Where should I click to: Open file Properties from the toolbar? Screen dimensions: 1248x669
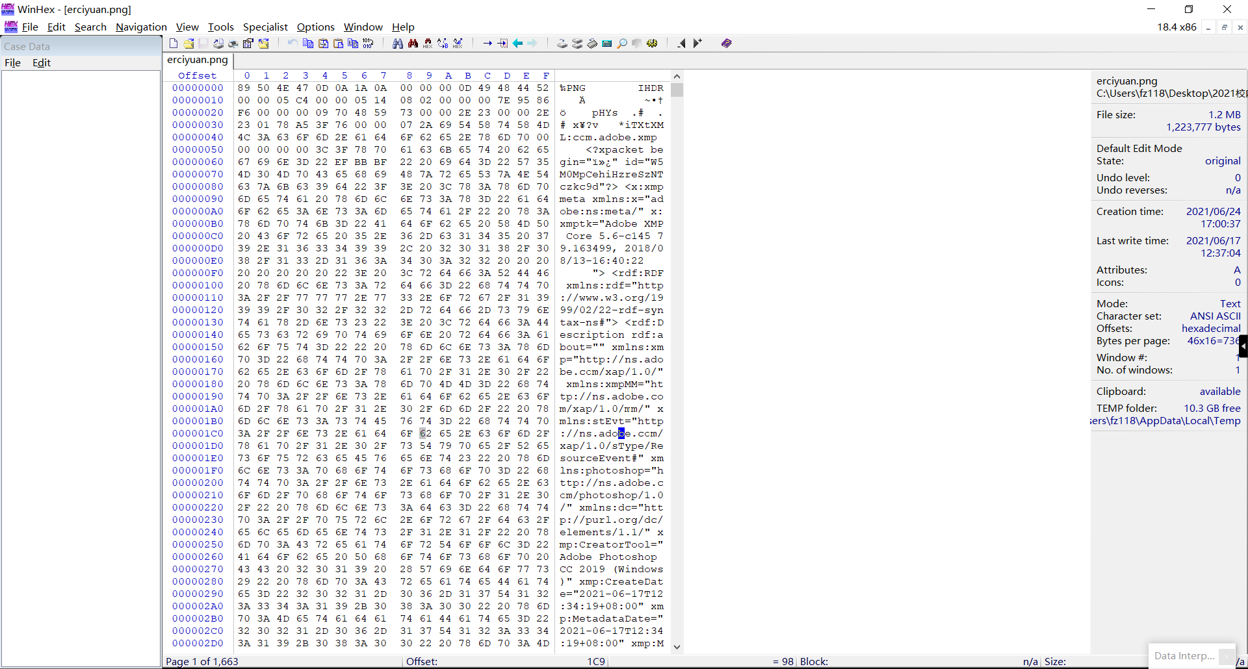tap(248, 44)
